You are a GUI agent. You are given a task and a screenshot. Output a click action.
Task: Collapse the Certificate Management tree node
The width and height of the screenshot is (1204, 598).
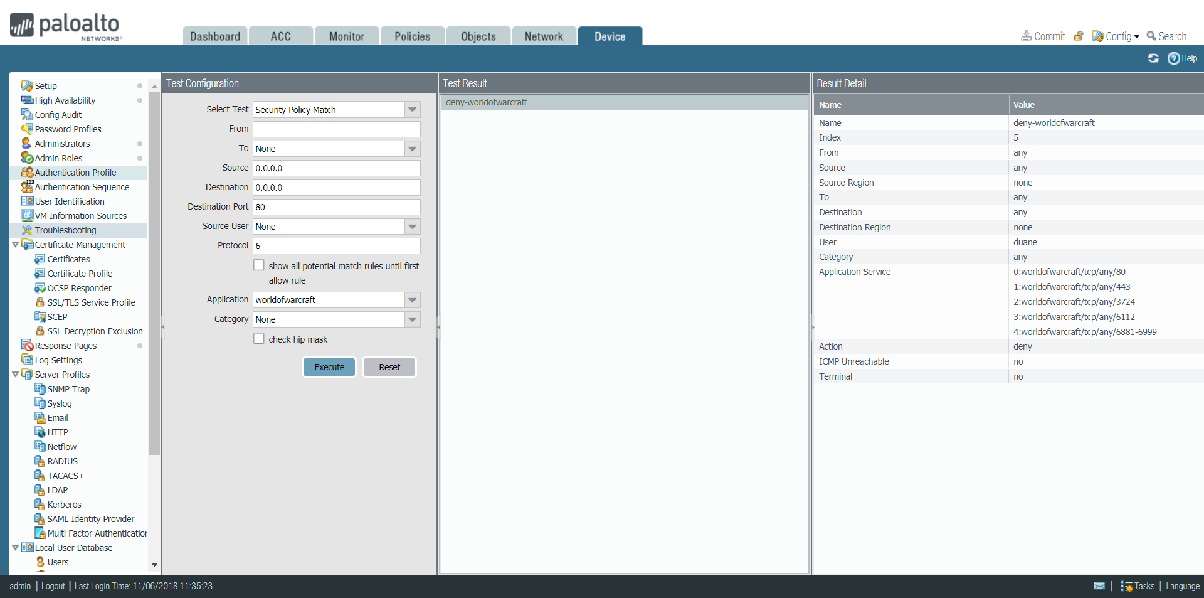(x=15, y=245)
